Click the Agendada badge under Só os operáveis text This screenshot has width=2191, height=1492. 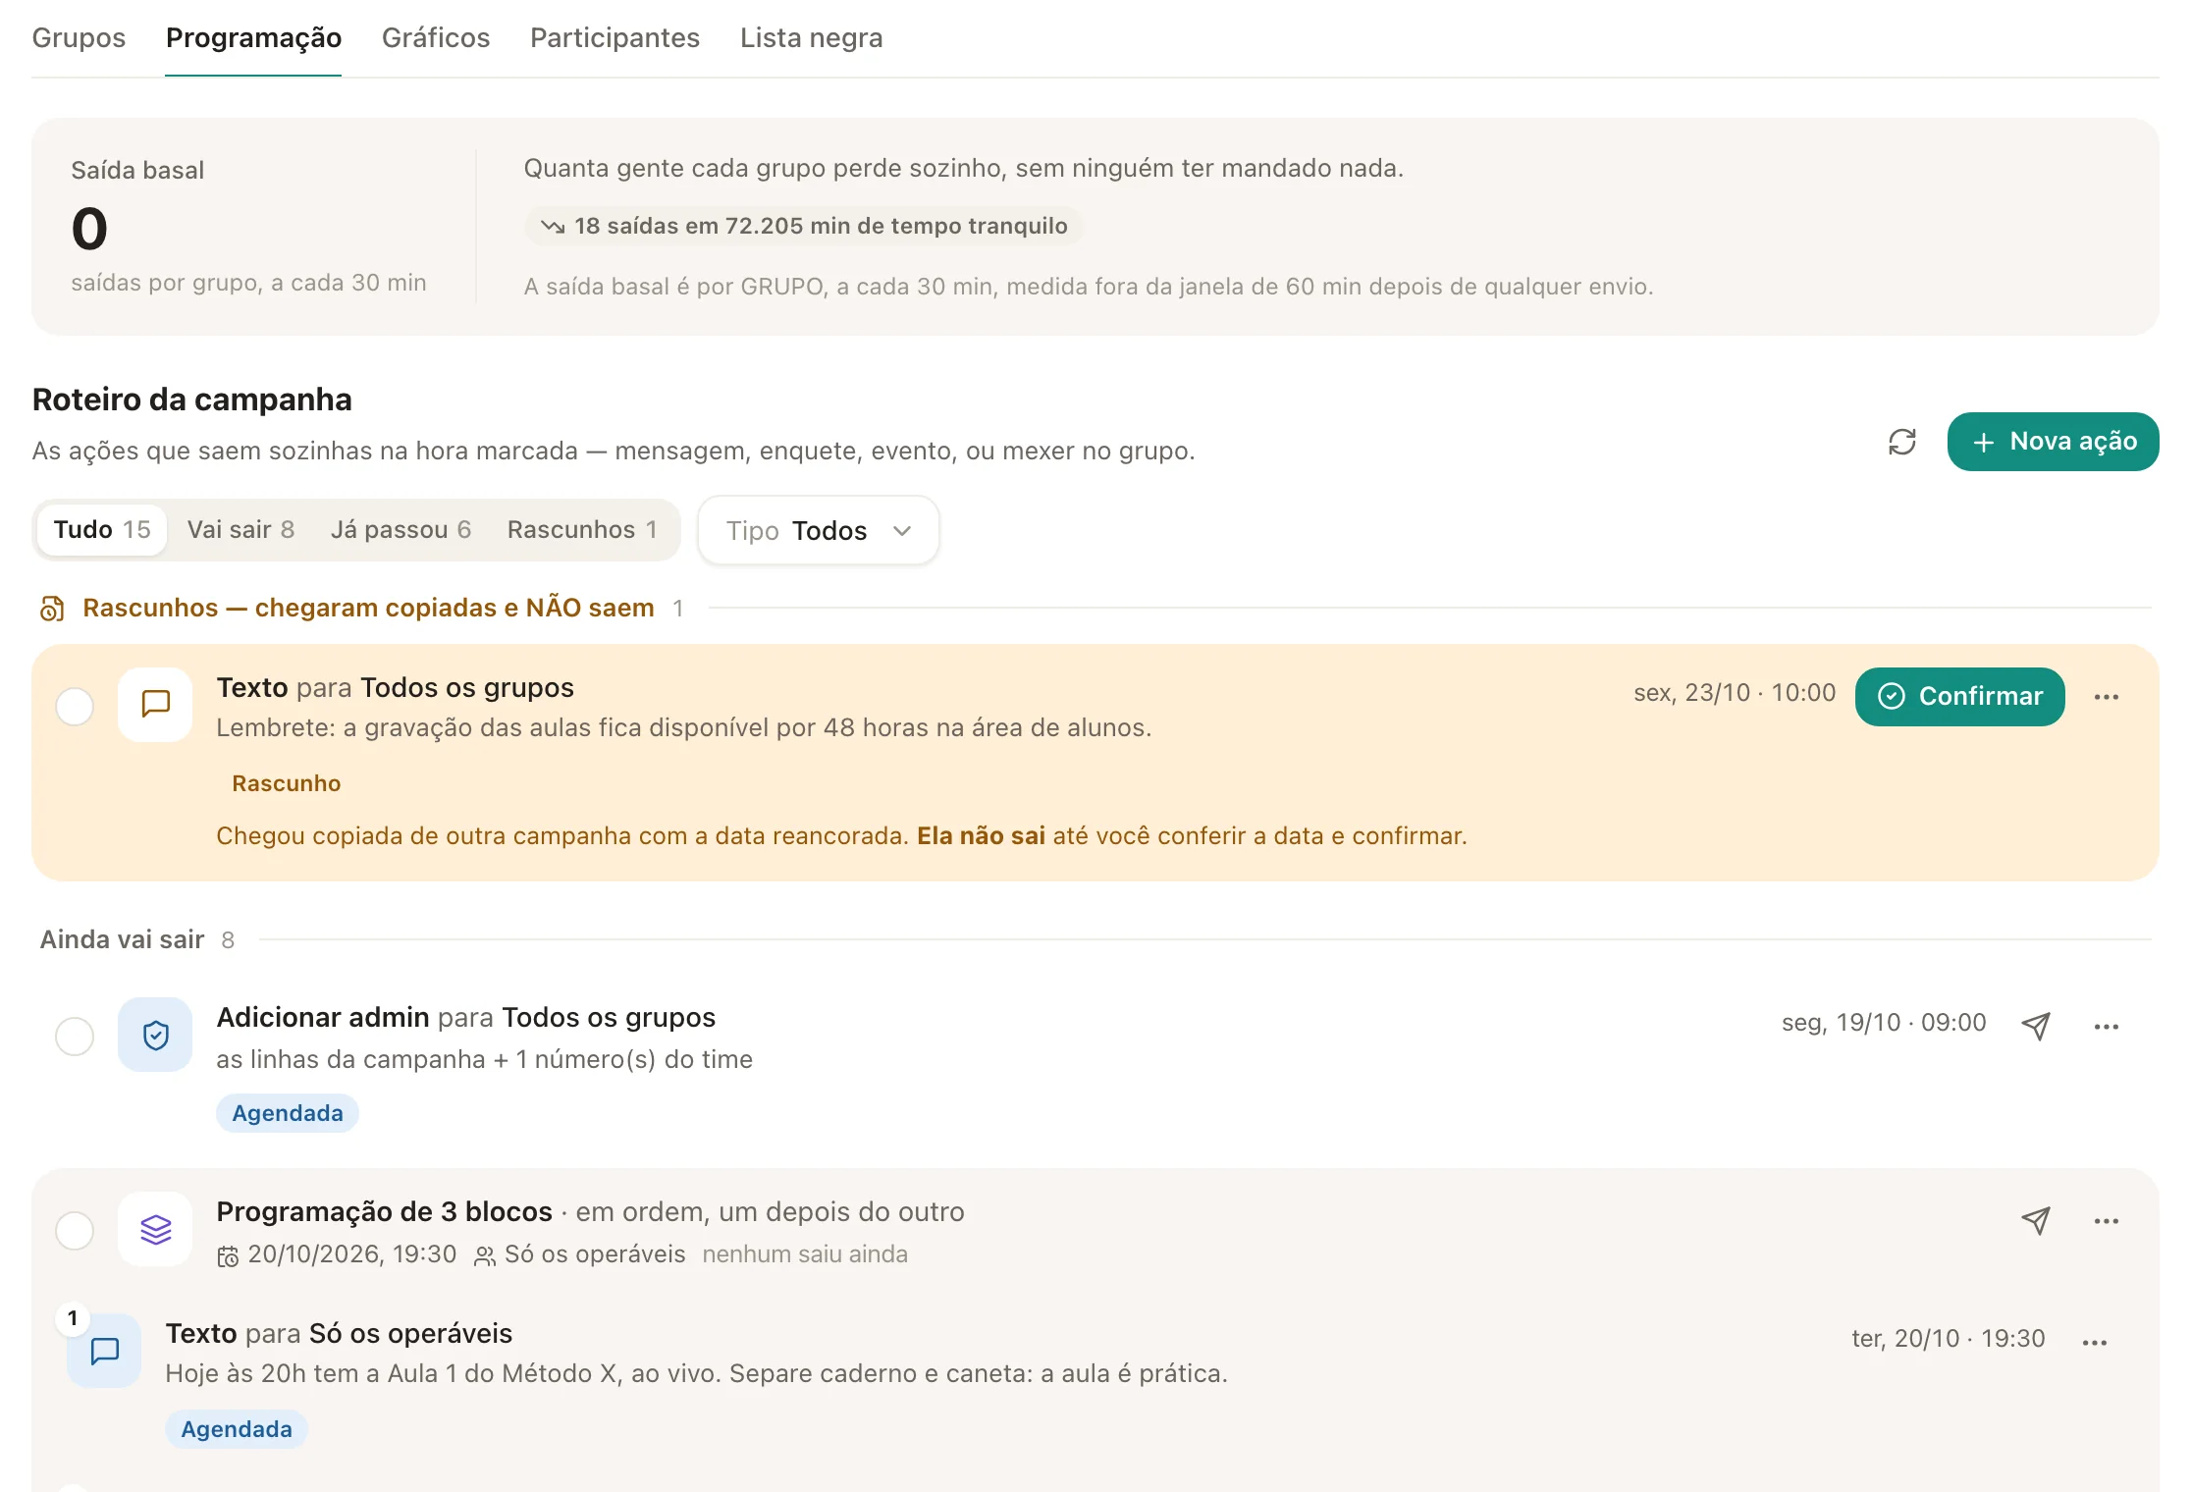click(237, 1430)
